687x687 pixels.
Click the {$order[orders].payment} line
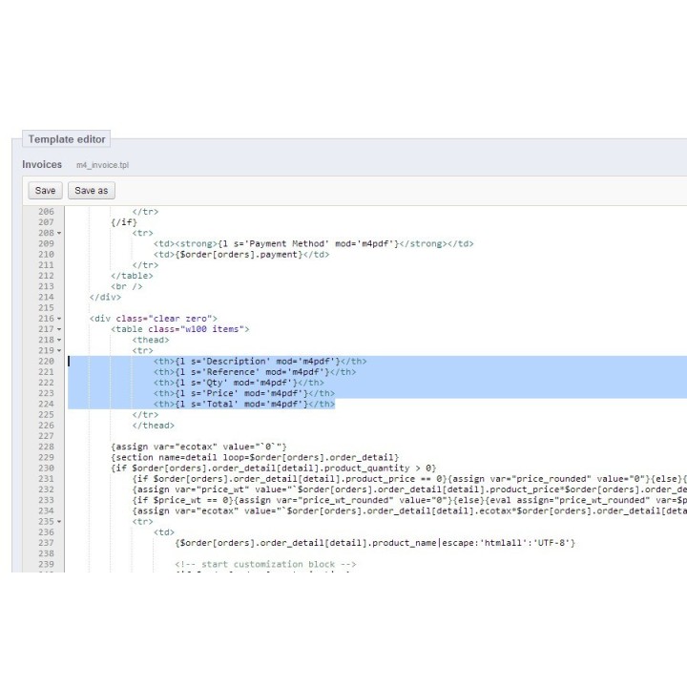(241, 255)
